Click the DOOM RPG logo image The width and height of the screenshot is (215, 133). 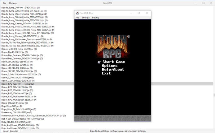coord(113,46)
